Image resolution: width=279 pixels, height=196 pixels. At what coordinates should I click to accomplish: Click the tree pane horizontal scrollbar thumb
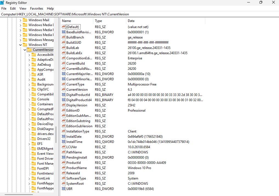click(x=19, y=194)
